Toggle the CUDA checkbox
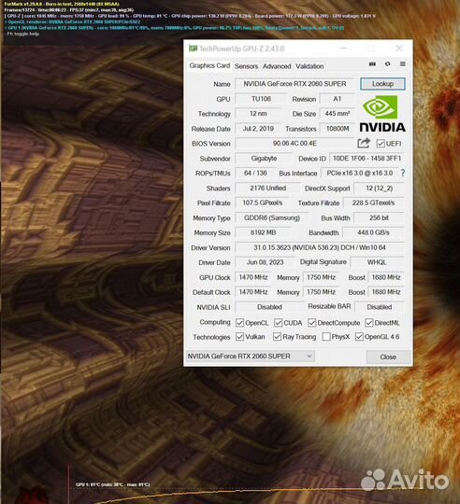The height and width of the screenshot is (504, 460). (x=278, y=322)
